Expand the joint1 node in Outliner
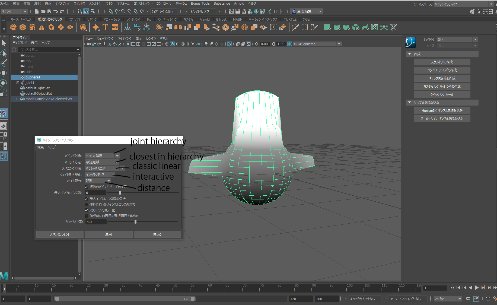The image size is (497, 305). coord(18,83)
